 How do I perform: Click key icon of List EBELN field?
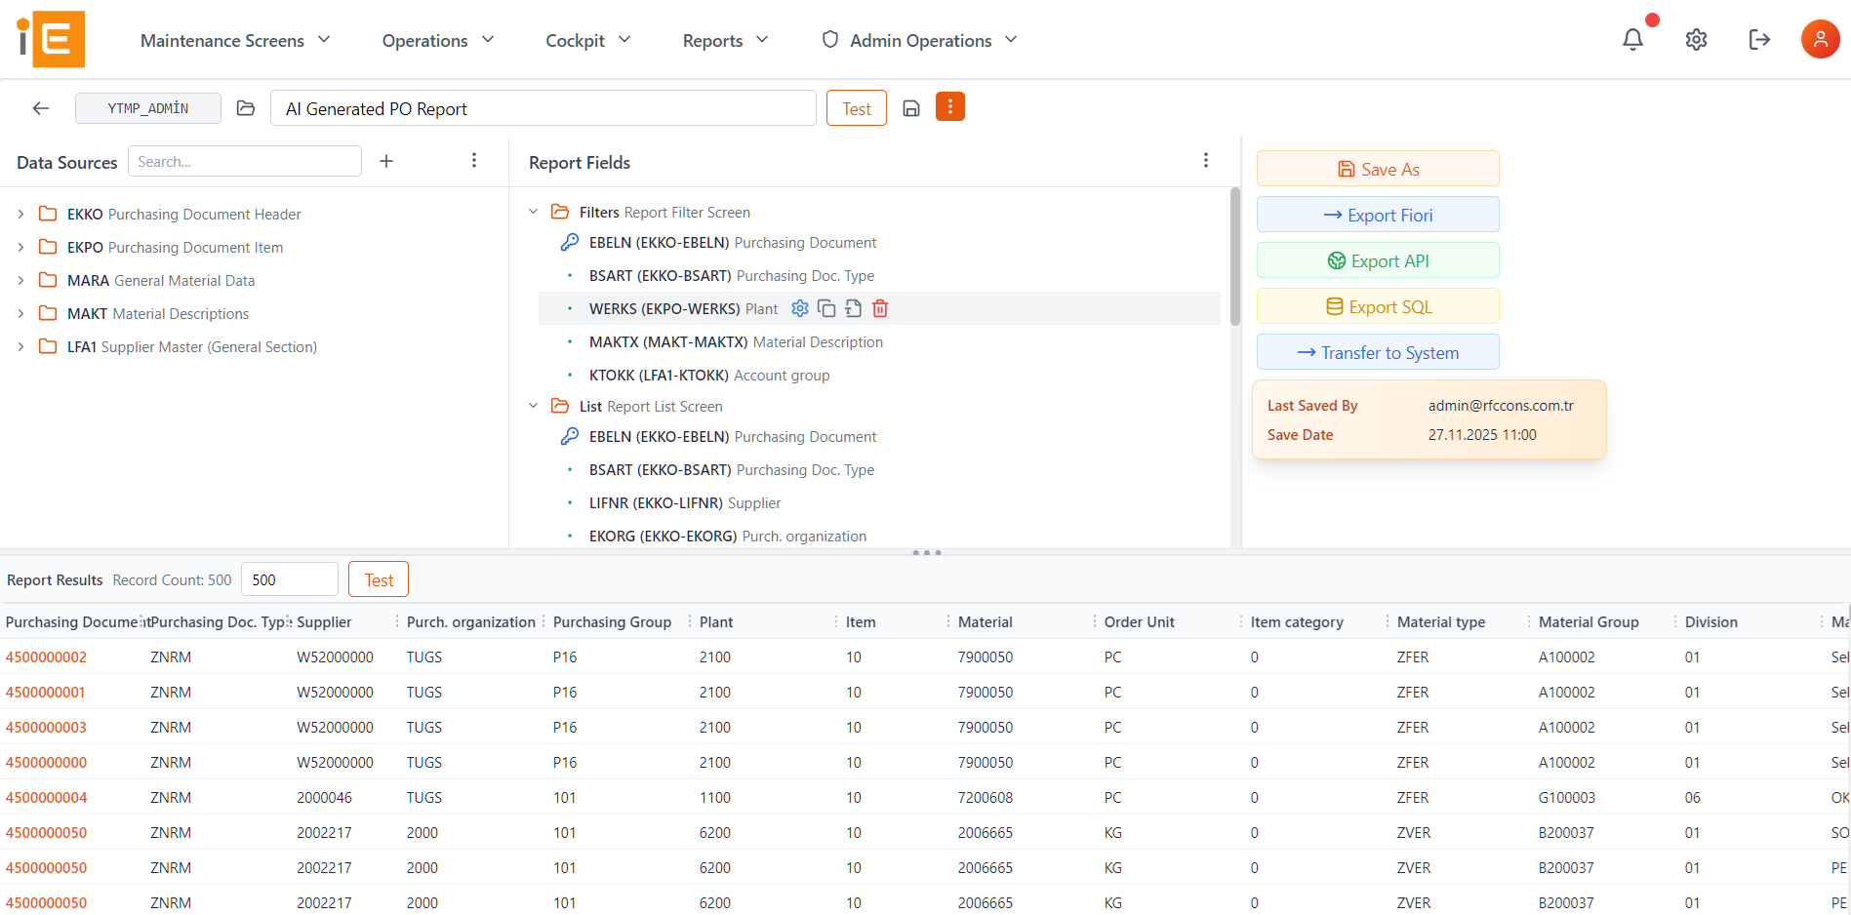[570, 436]
